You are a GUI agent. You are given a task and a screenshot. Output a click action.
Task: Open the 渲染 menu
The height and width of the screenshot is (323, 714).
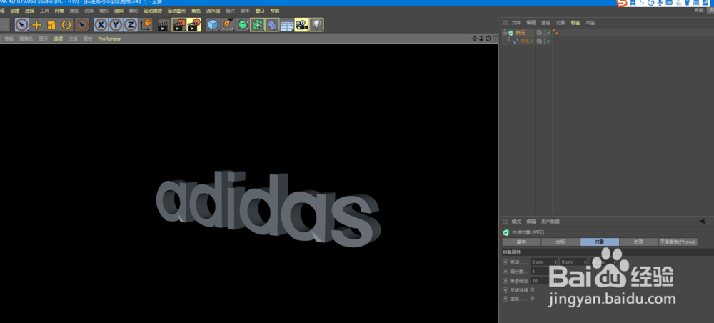click(119, 11)
